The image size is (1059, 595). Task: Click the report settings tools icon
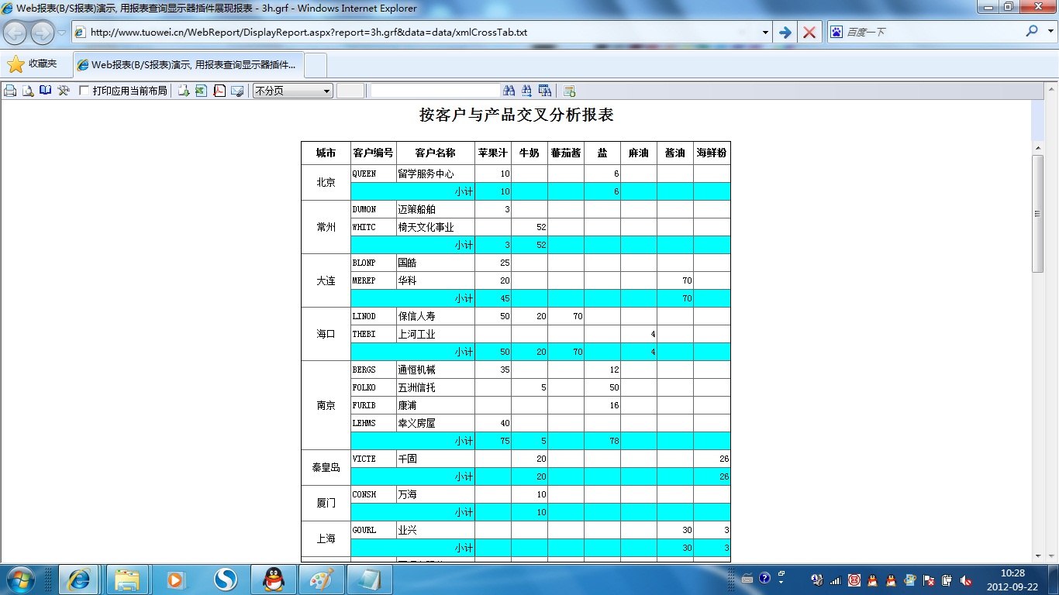pos(64,91)
